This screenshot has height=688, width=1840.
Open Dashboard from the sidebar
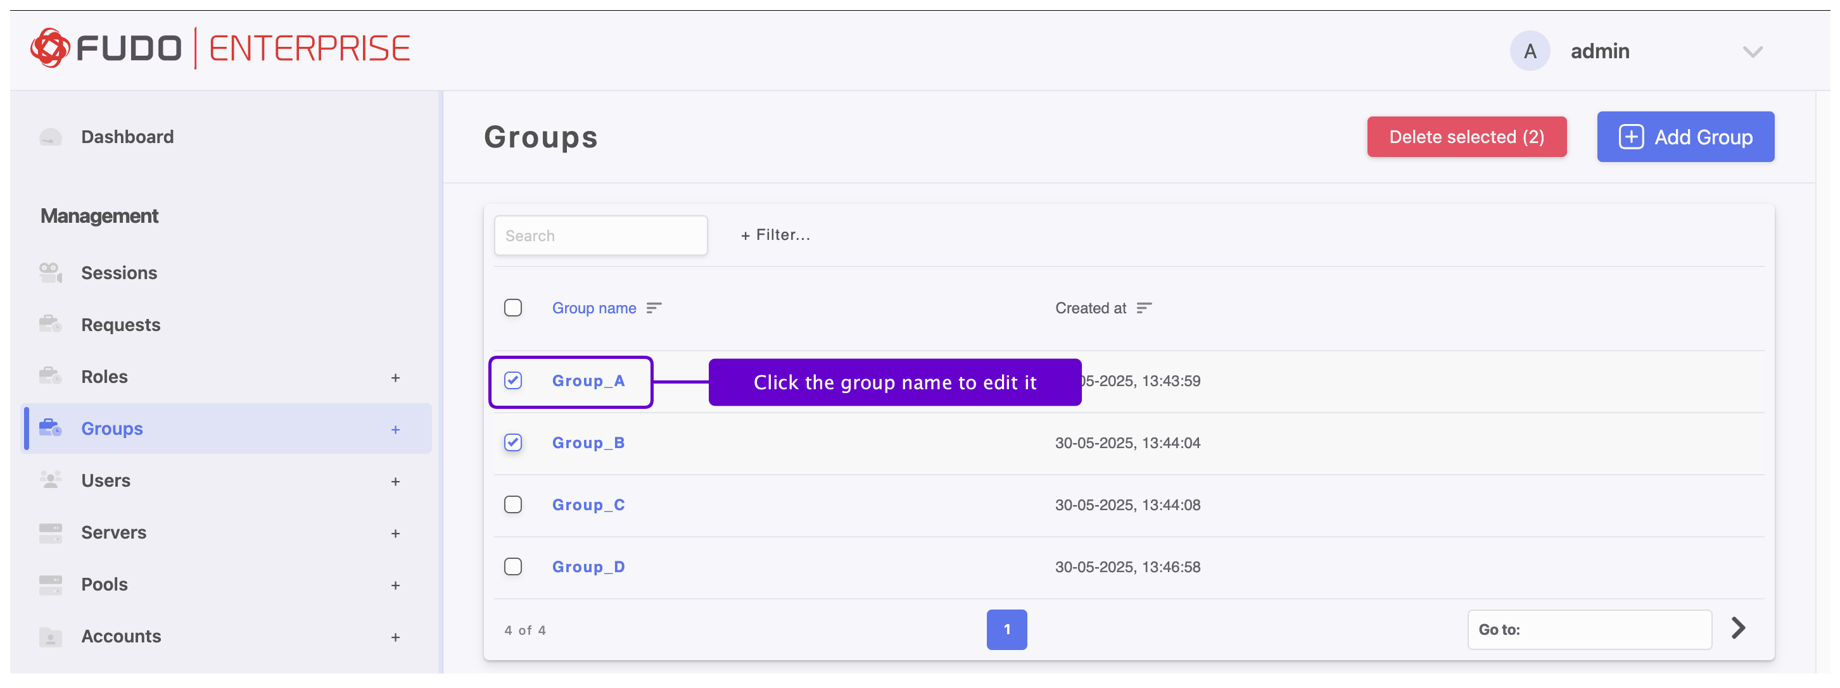pos(127,136)
